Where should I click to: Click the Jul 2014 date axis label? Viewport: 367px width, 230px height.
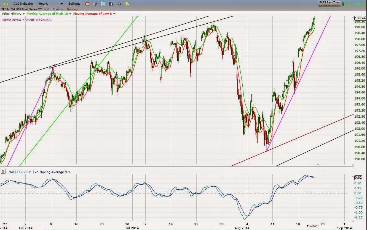(x=132, y=228)
